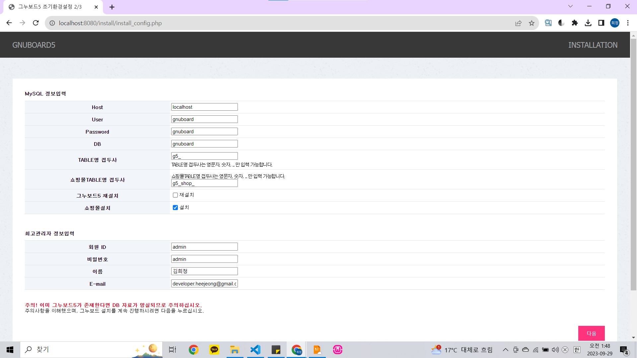Click the 이름 input field
637x358 pixels.
[204, 271]
